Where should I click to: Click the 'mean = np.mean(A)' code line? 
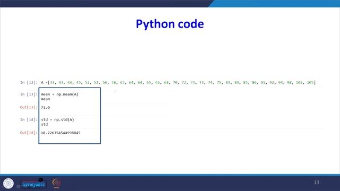pyautogui.click(x=59, y=94)
